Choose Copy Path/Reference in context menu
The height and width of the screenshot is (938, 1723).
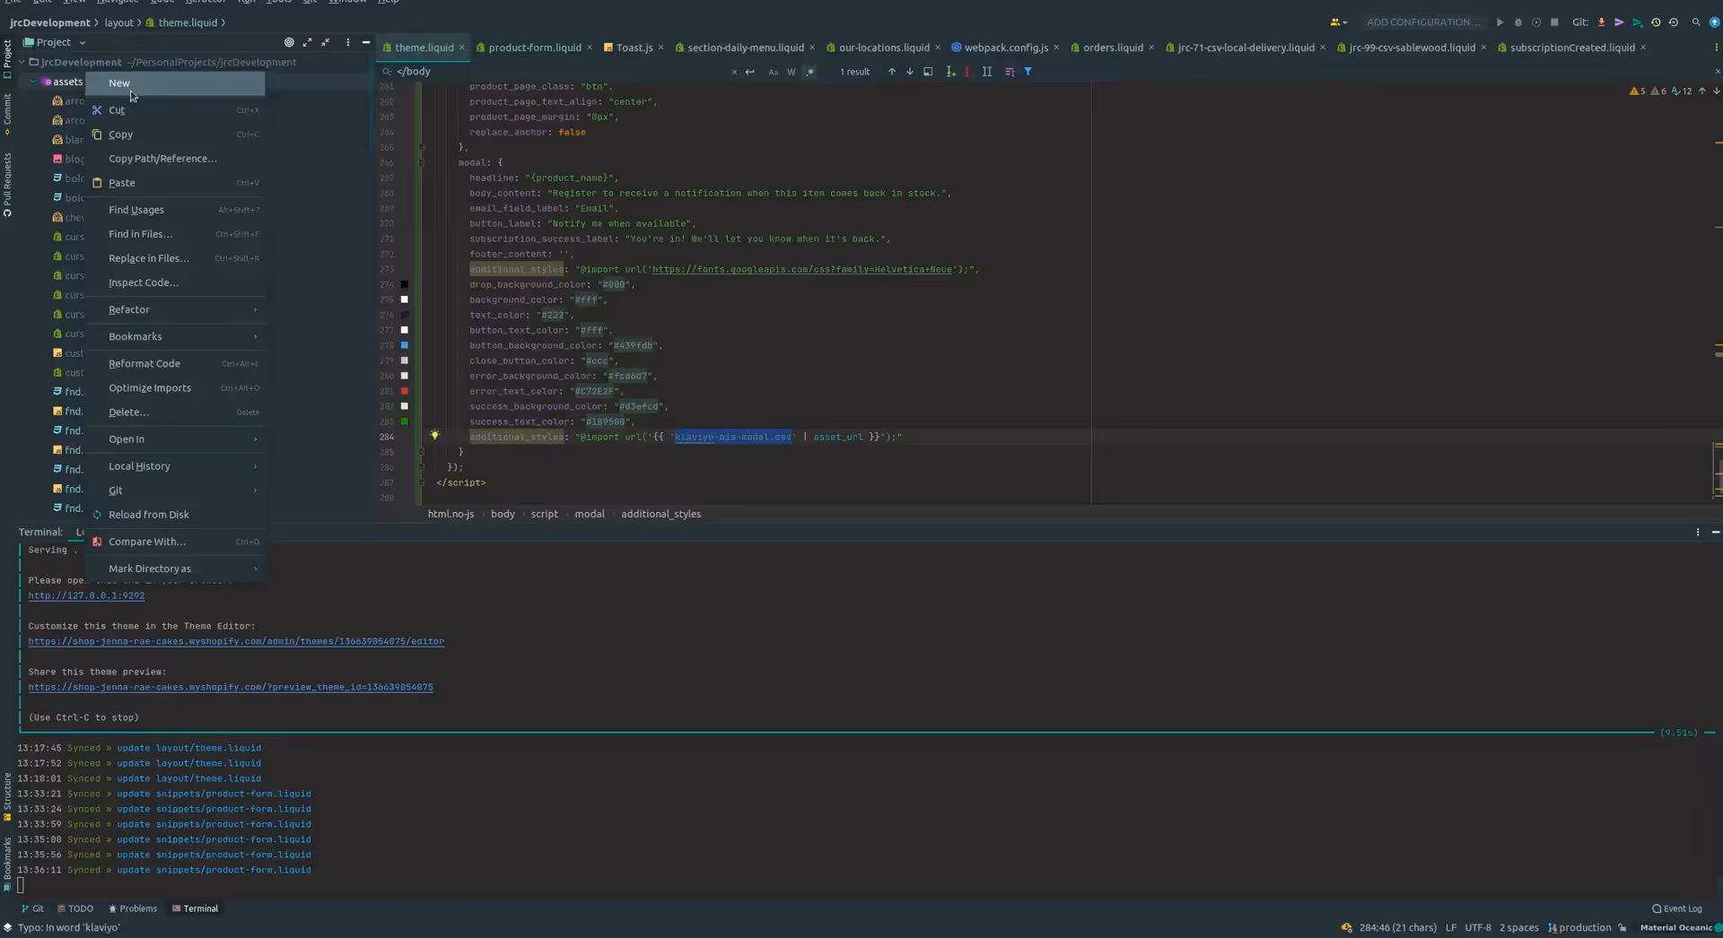coord(175,159)
